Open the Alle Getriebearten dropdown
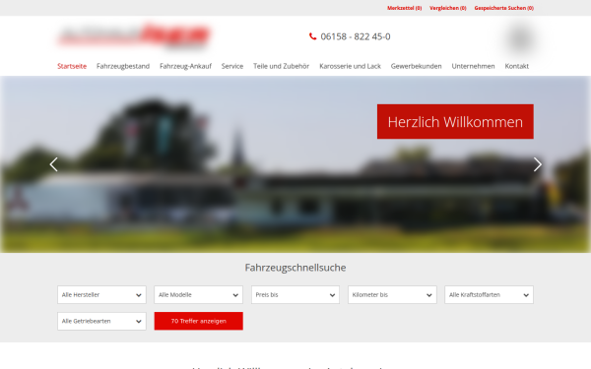This screenshot has height=369, width=591. 101,321
